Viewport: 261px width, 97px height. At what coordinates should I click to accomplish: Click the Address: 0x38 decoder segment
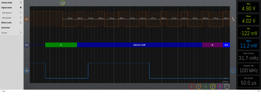pos(140,45)
